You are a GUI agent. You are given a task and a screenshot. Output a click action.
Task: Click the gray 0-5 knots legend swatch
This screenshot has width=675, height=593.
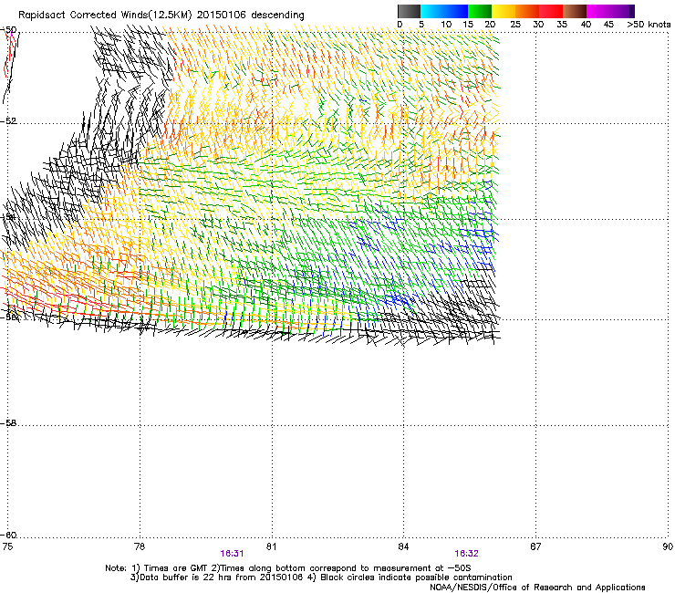[409, 11]
